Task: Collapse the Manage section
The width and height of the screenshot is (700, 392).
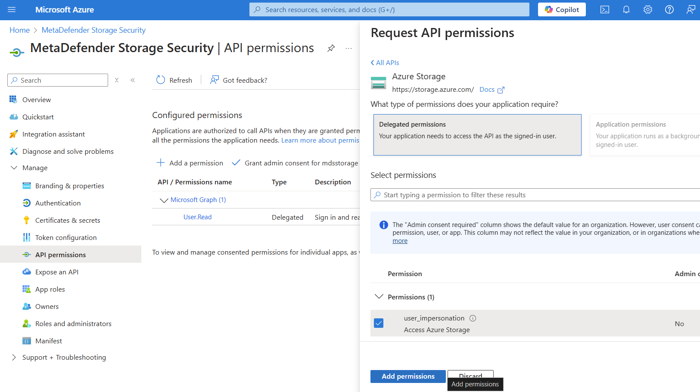Action: [14, 168]
